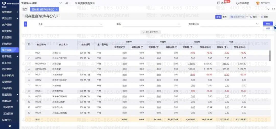Open the 生鲜冻品-通用 account dropdown
The height and width of the screenshot is (129, 276).
[x=42, y=3]
